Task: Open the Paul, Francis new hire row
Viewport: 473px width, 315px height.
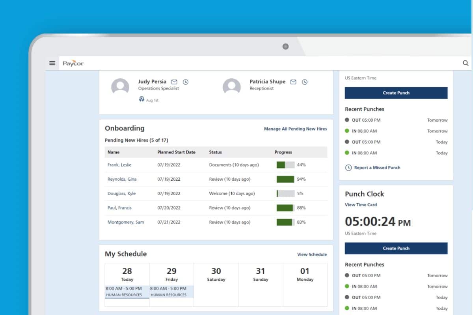Action: click(216, 208)
